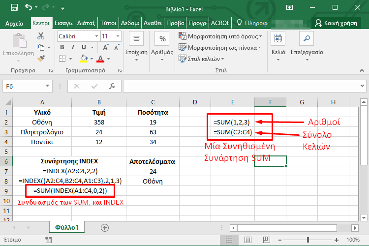Screen dimensions: 369x246
Task: Switch to the ACROBAT ribbon tab
Action: click(220, 23)
